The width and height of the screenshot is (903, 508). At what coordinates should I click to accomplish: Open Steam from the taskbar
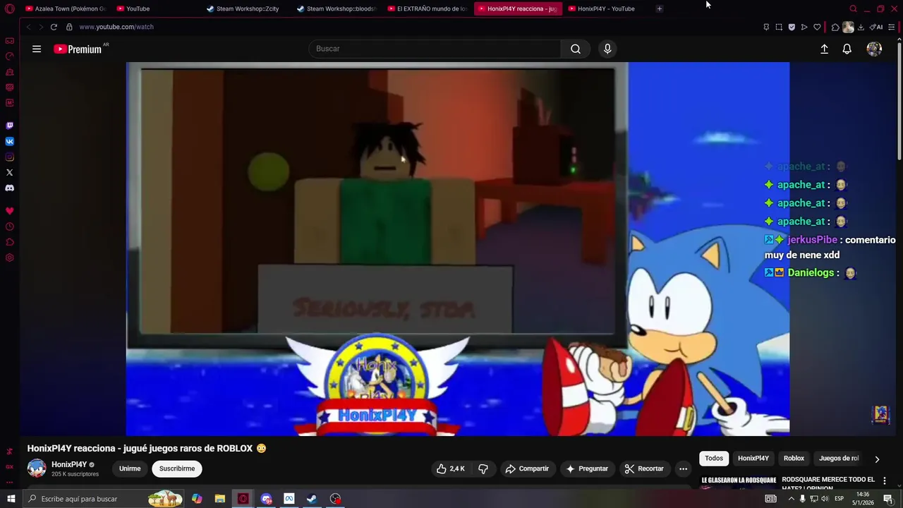point(311,499)
